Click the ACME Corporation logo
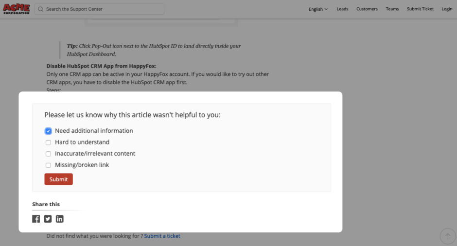457x246 pixels. pos(17,9)
